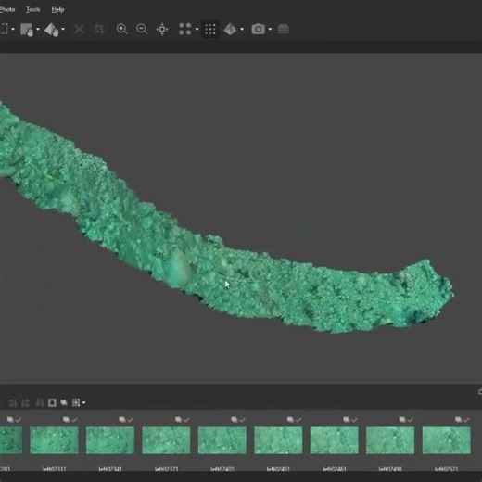Screen dimensions: 482x482
Task: Click the left02461 photo label
Action: point(335,469)
